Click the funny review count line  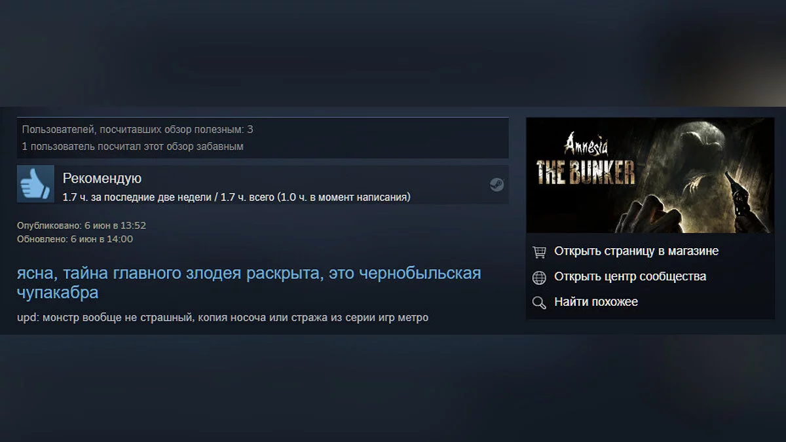coord(133,146)
